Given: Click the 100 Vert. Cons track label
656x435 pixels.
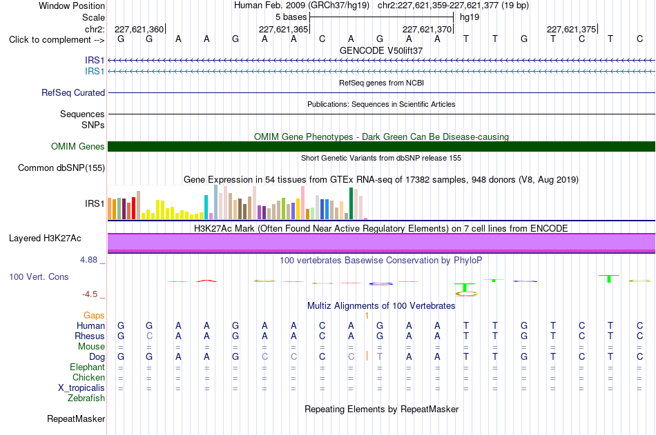Looking at the screenshot, I should 39,276.
